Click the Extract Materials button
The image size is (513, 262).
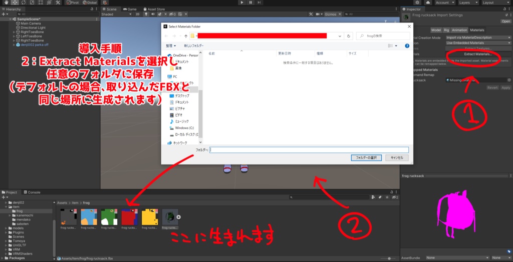(x=478, y=54)
